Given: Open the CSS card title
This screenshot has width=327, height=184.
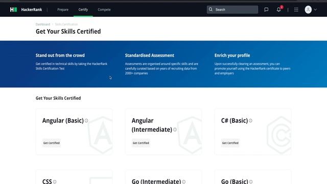Looking at the screenshot, I should pos(47,181).
